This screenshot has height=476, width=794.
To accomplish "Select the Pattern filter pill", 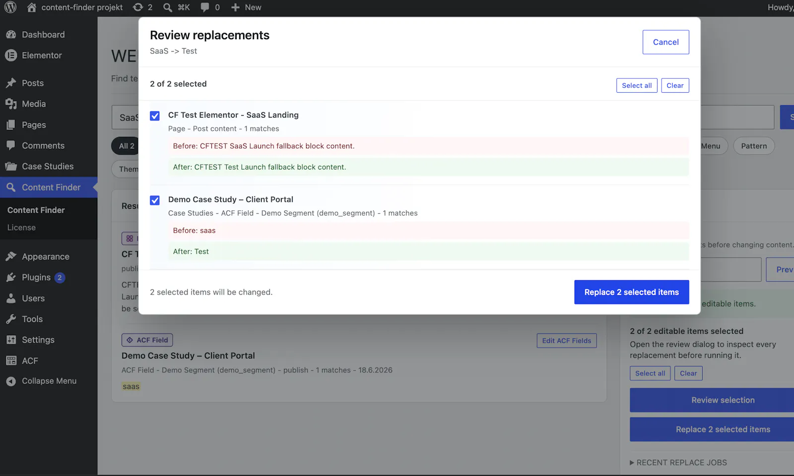I will click(x=754, y=146).
